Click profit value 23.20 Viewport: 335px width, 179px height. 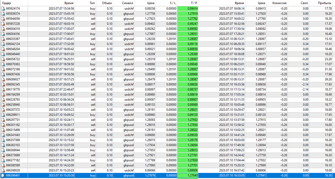click(328, 59)
